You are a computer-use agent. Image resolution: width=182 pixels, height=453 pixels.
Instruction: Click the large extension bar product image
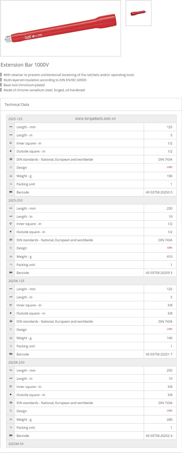pos(61,28)
